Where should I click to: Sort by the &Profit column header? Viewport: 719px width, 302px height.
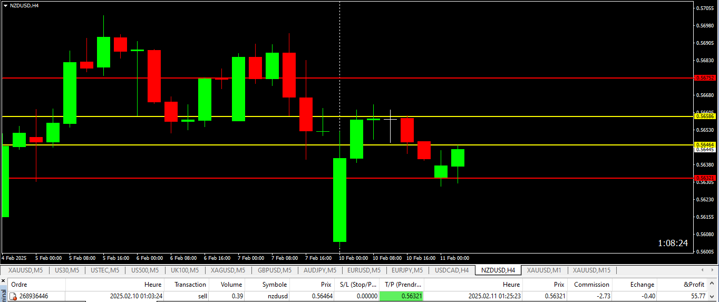tap(683, 285)
